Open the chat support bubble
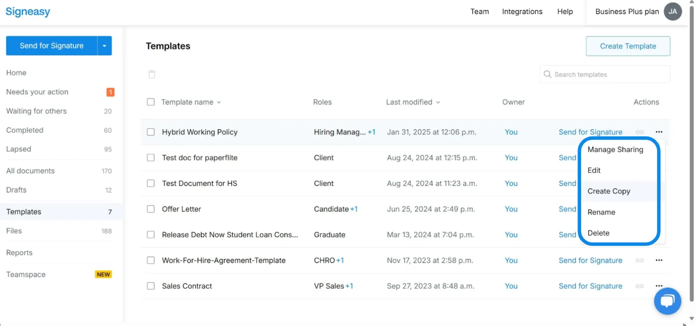This screenshot has height=326, width=696. click(x=667, y=301)
